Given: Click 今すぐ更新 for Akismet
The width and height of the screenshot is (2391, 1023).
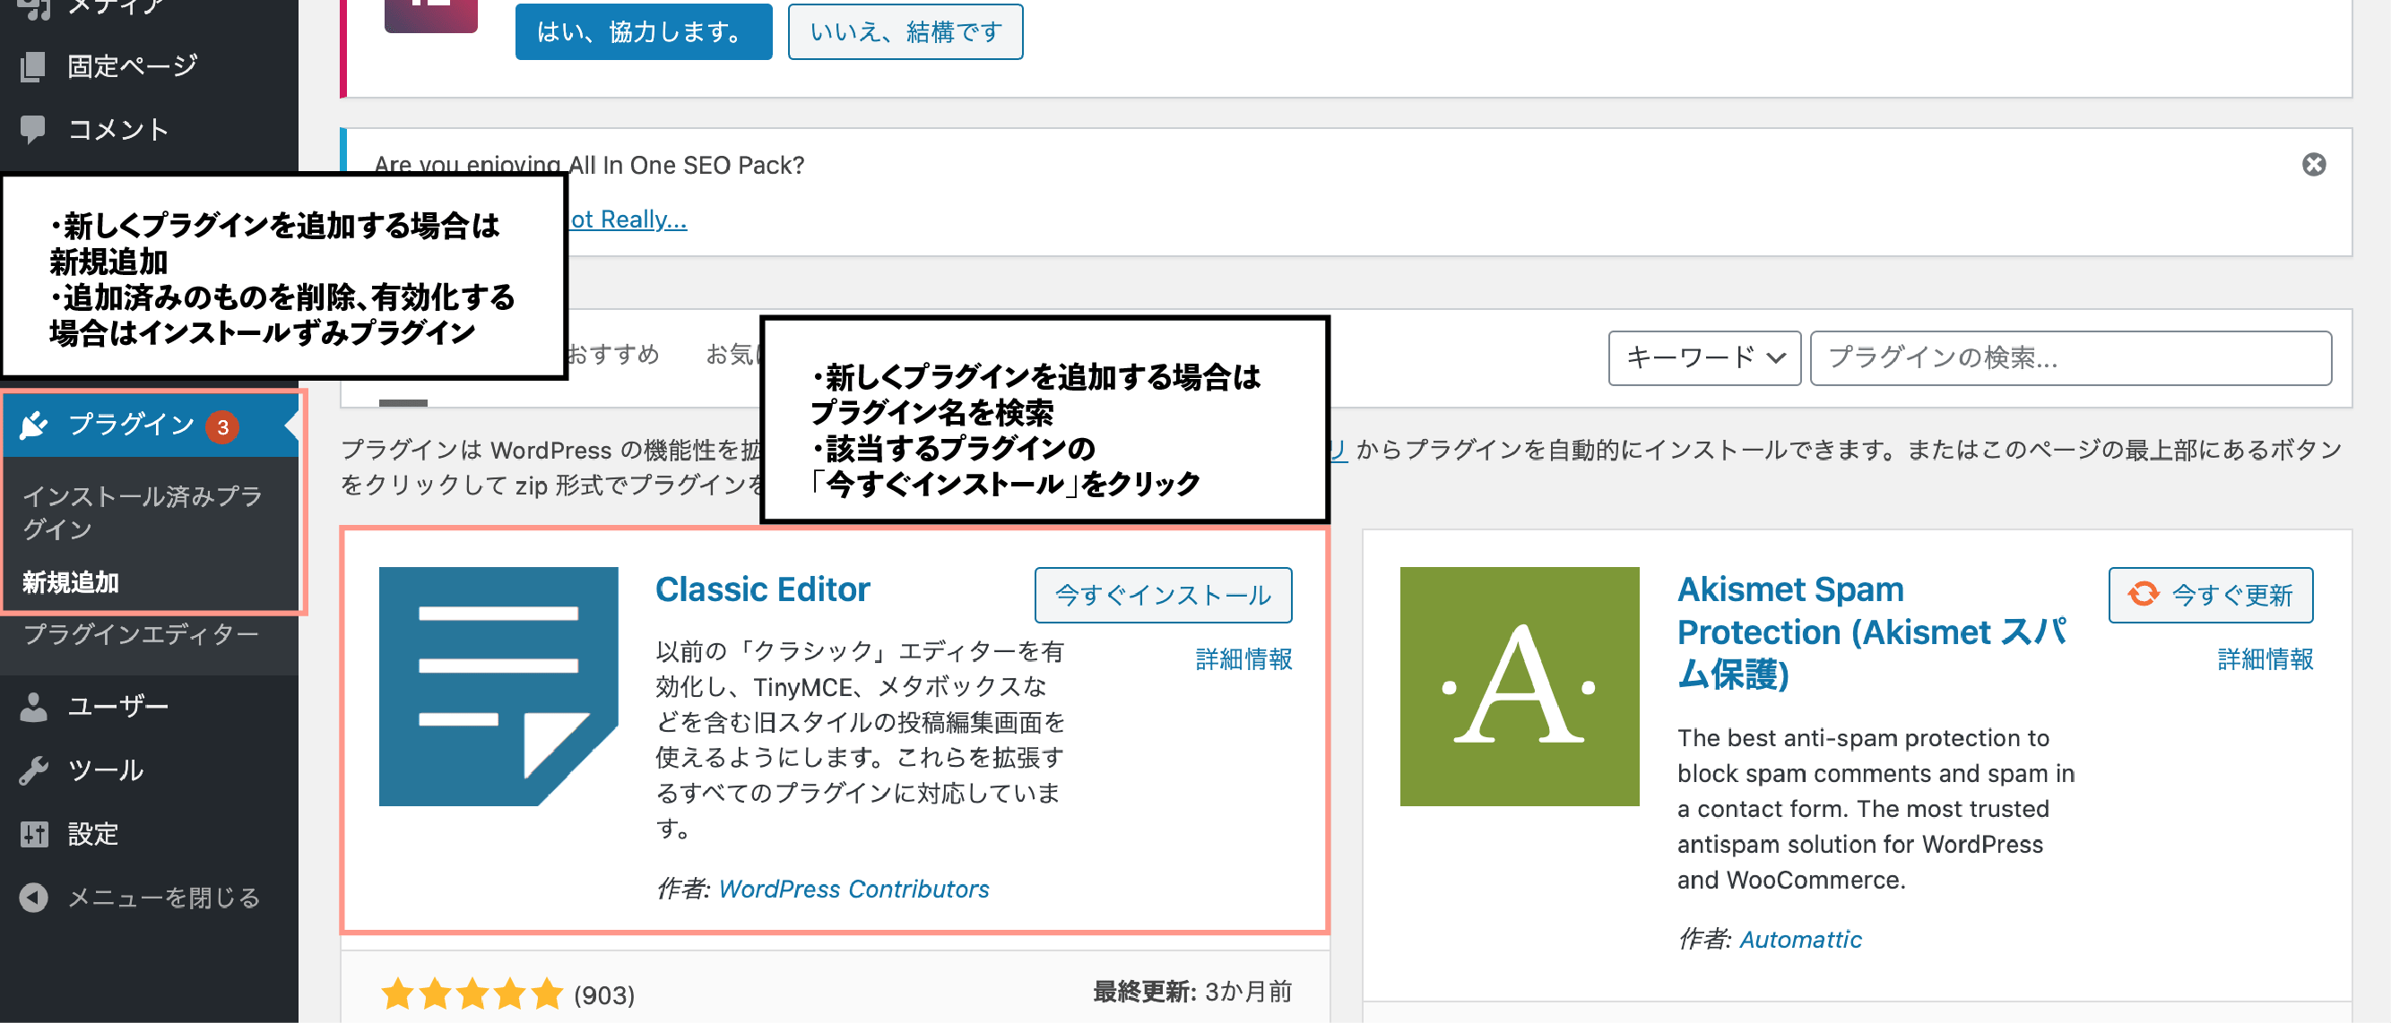Looking at the screenshot, I should (x=2210, y=596).
